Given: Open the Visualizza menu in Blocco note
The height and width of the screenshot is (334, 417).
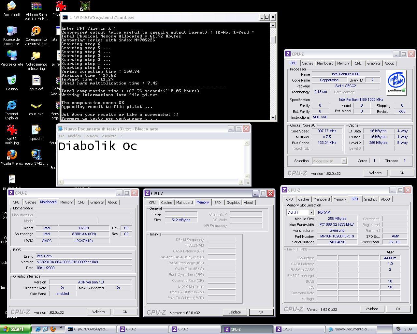Looking at the screenshot, I should click(x=109, y=136).
